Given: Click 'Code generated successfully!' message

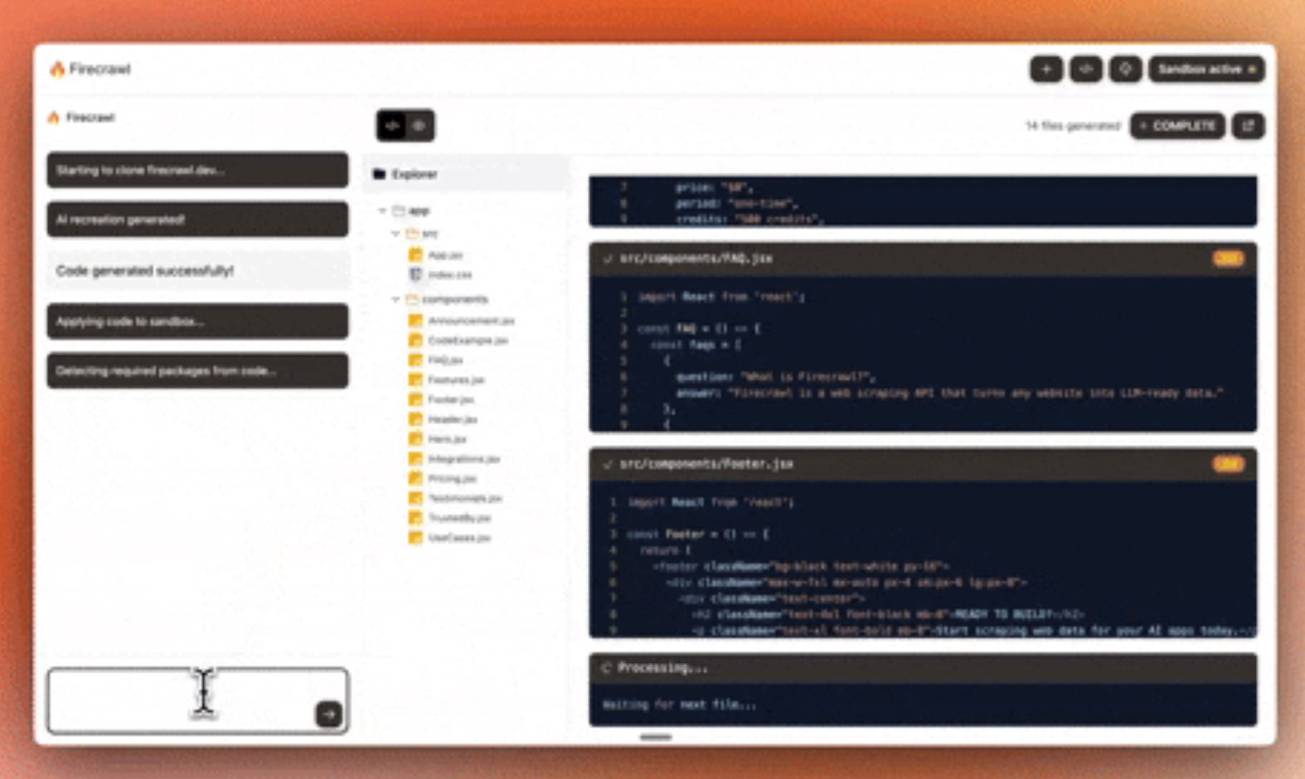Looking at the screenshot, I should click(x=197, y=271).
